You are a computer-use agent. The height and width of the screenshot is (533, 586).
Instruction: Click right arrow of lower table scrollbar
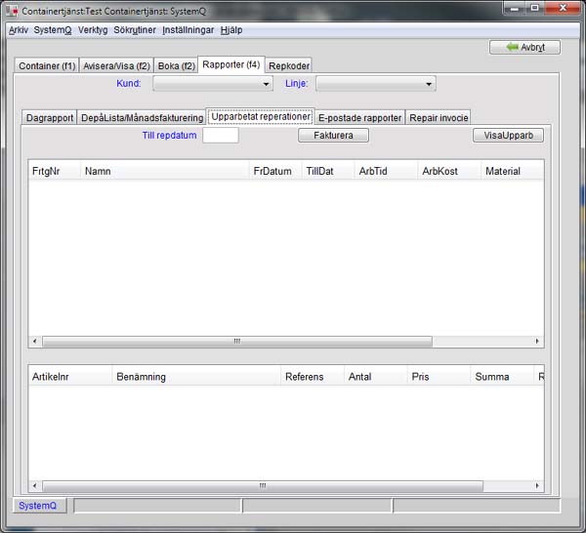538,485
